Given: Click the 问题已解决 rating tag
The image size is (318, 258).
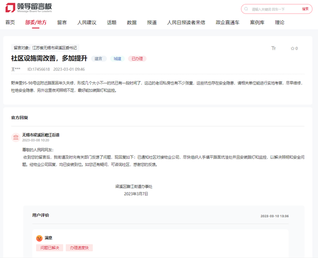Looking at the screenshot, I should (49, 247).
